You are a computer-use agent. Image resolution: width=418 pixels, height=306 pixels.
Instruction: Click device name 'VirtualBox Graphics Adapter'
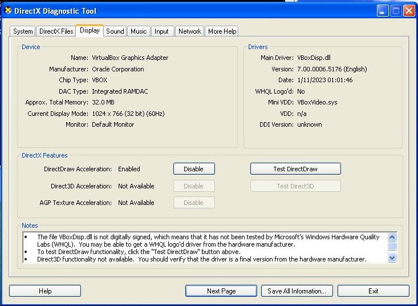(130, 58)
